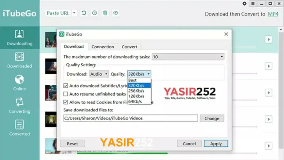Image resolution: width=284 pixels, height=160 pixels.
Task: Click thumbnail of second download item
Action: pyautogui.click(x=51, y=66)
